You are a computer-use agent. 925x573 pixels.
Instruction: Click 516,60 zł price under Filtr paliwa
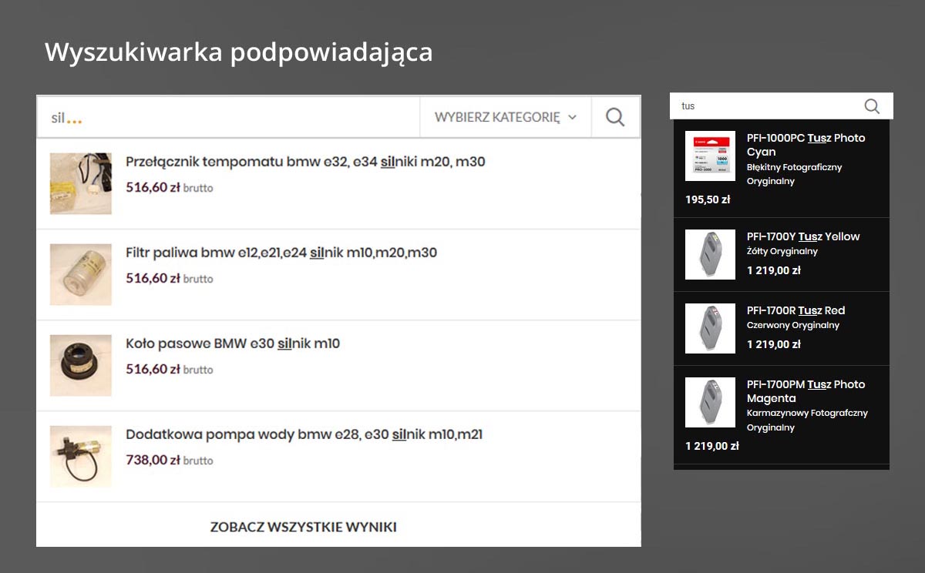pyautogui.click(x=170, y=278)
